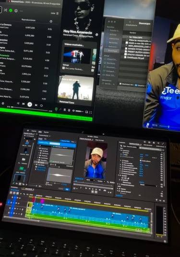Toggle the green lyrics microphone icon in Spotify
This screenshot has height=257, width=180.
(x=56, y=109)
